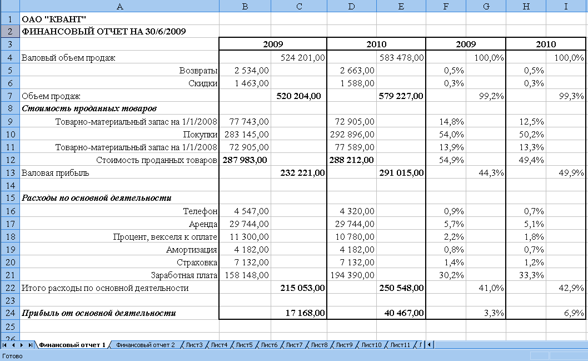
Task: Go to last sheet navigation arrow
Action: (30, 345)
